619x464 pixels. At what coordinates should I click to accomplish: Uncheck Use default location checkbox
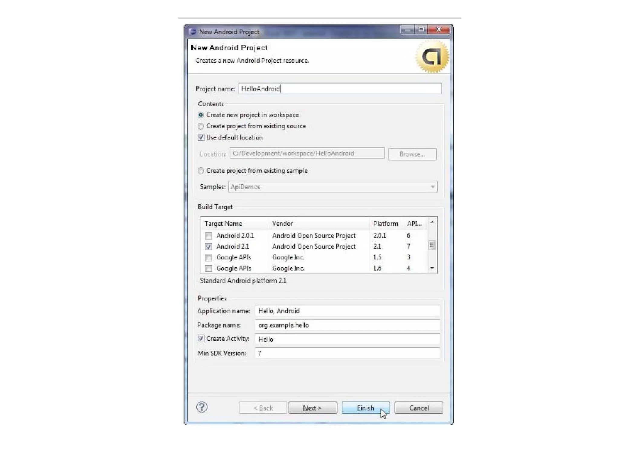click(x=201, y=138)
